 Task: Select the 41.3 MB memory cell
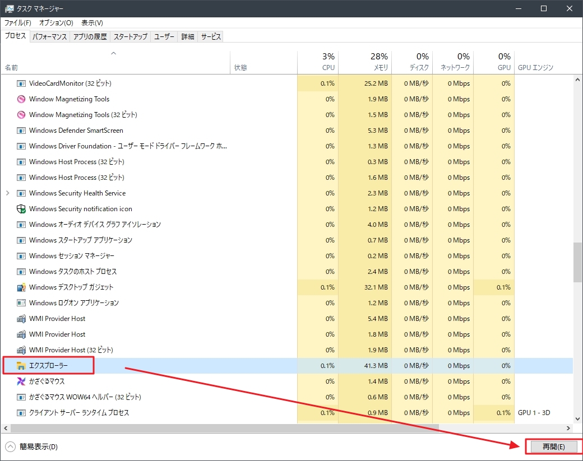365,366
